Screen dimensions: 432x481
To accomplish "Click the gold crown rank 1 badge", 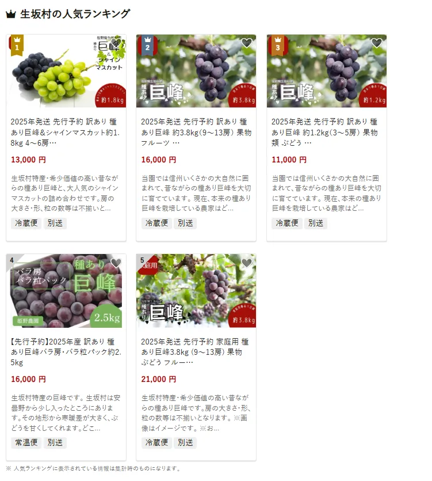I will pyautogui.click(x=17, y=46).
